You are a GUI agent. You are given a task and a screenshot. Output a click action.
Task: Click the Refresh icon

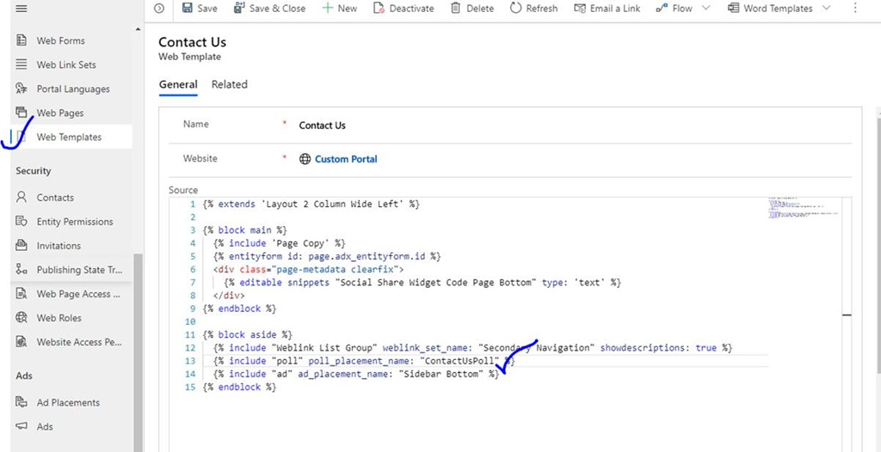[x=515, y=8]
